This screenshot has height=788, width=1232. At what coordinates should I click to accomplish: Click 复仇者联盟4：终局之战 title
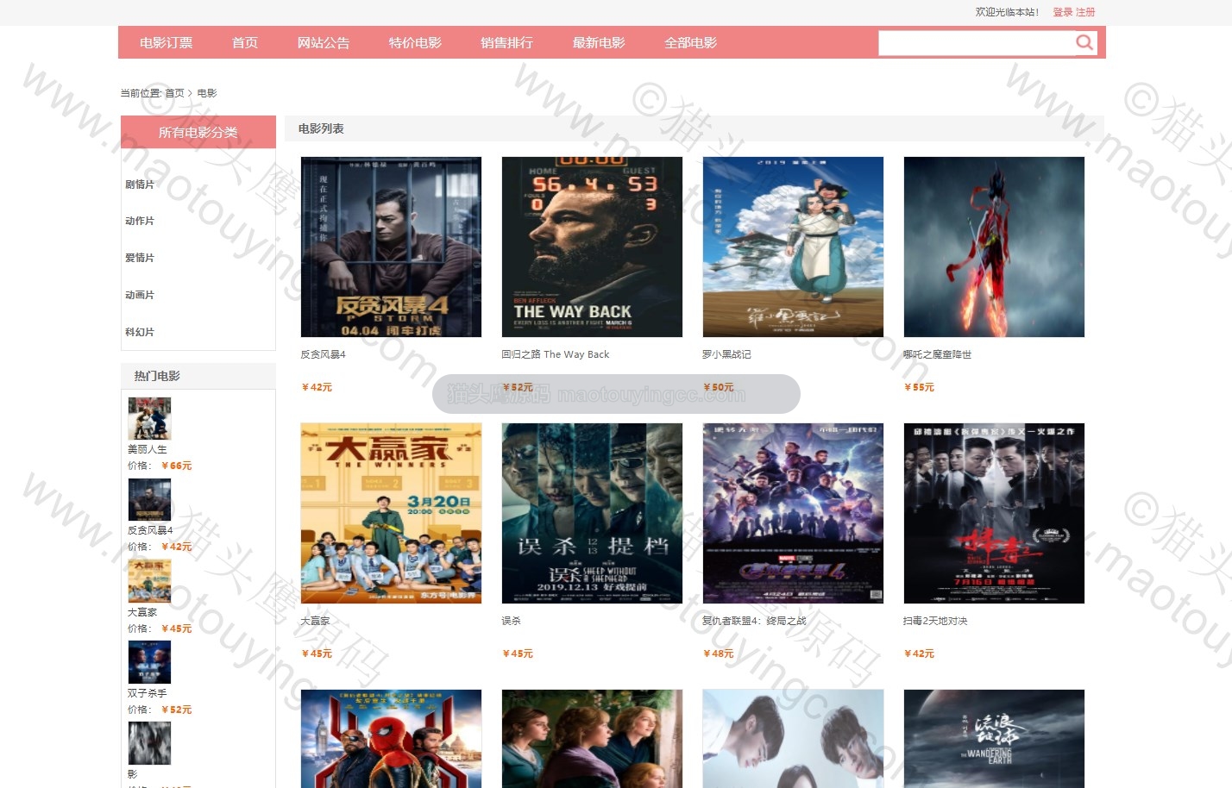pyautogui.click(x=754, y=621)
